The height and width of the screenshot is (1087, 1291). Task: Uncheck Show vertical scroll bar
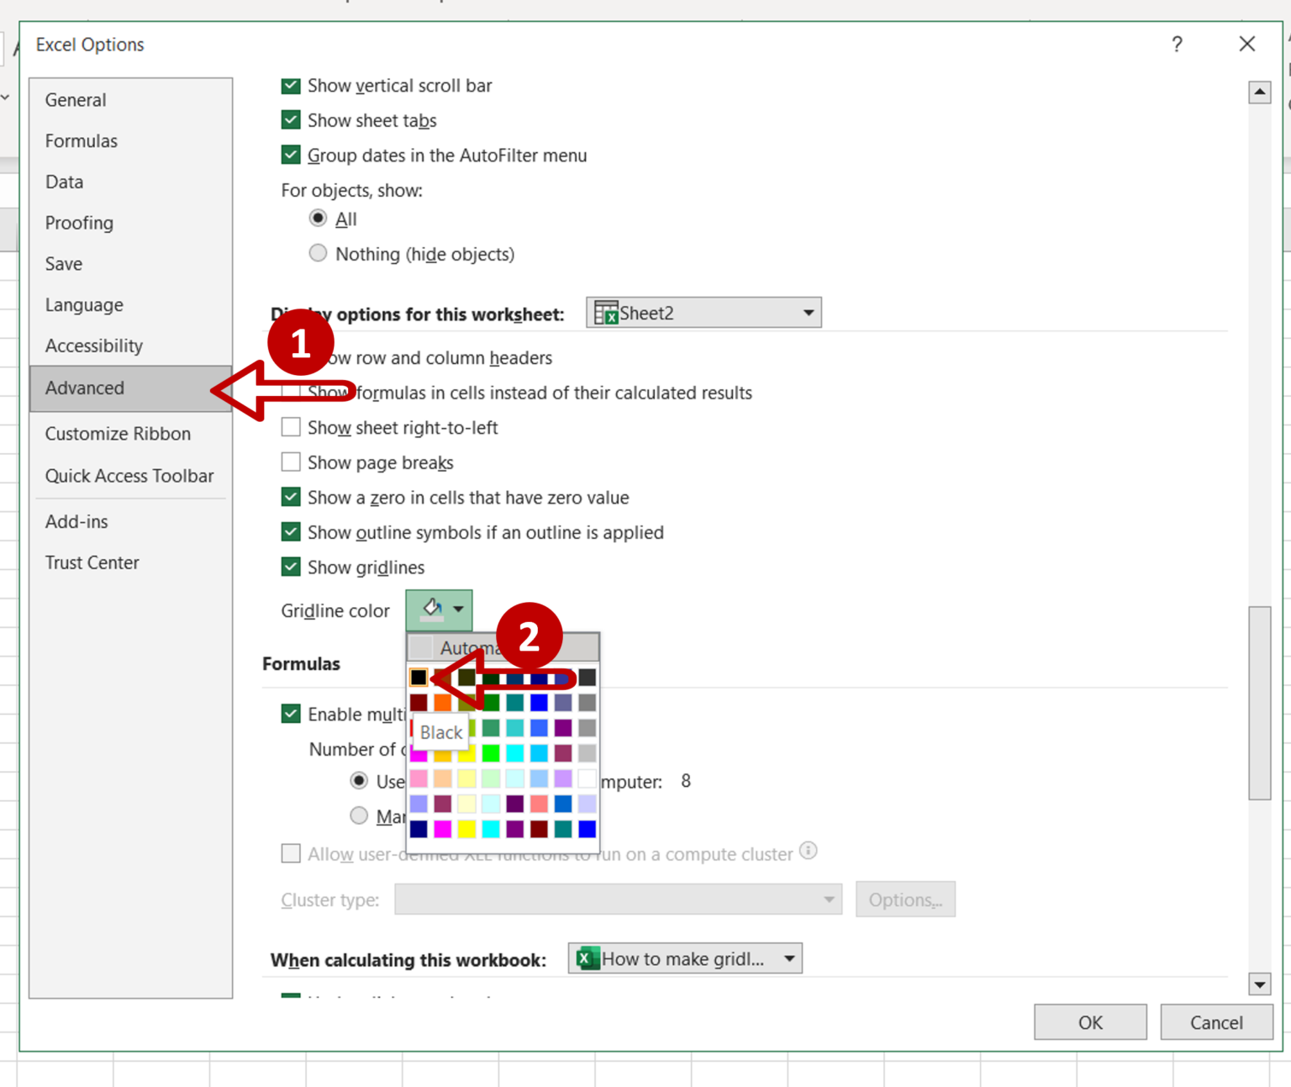point(291,86)
